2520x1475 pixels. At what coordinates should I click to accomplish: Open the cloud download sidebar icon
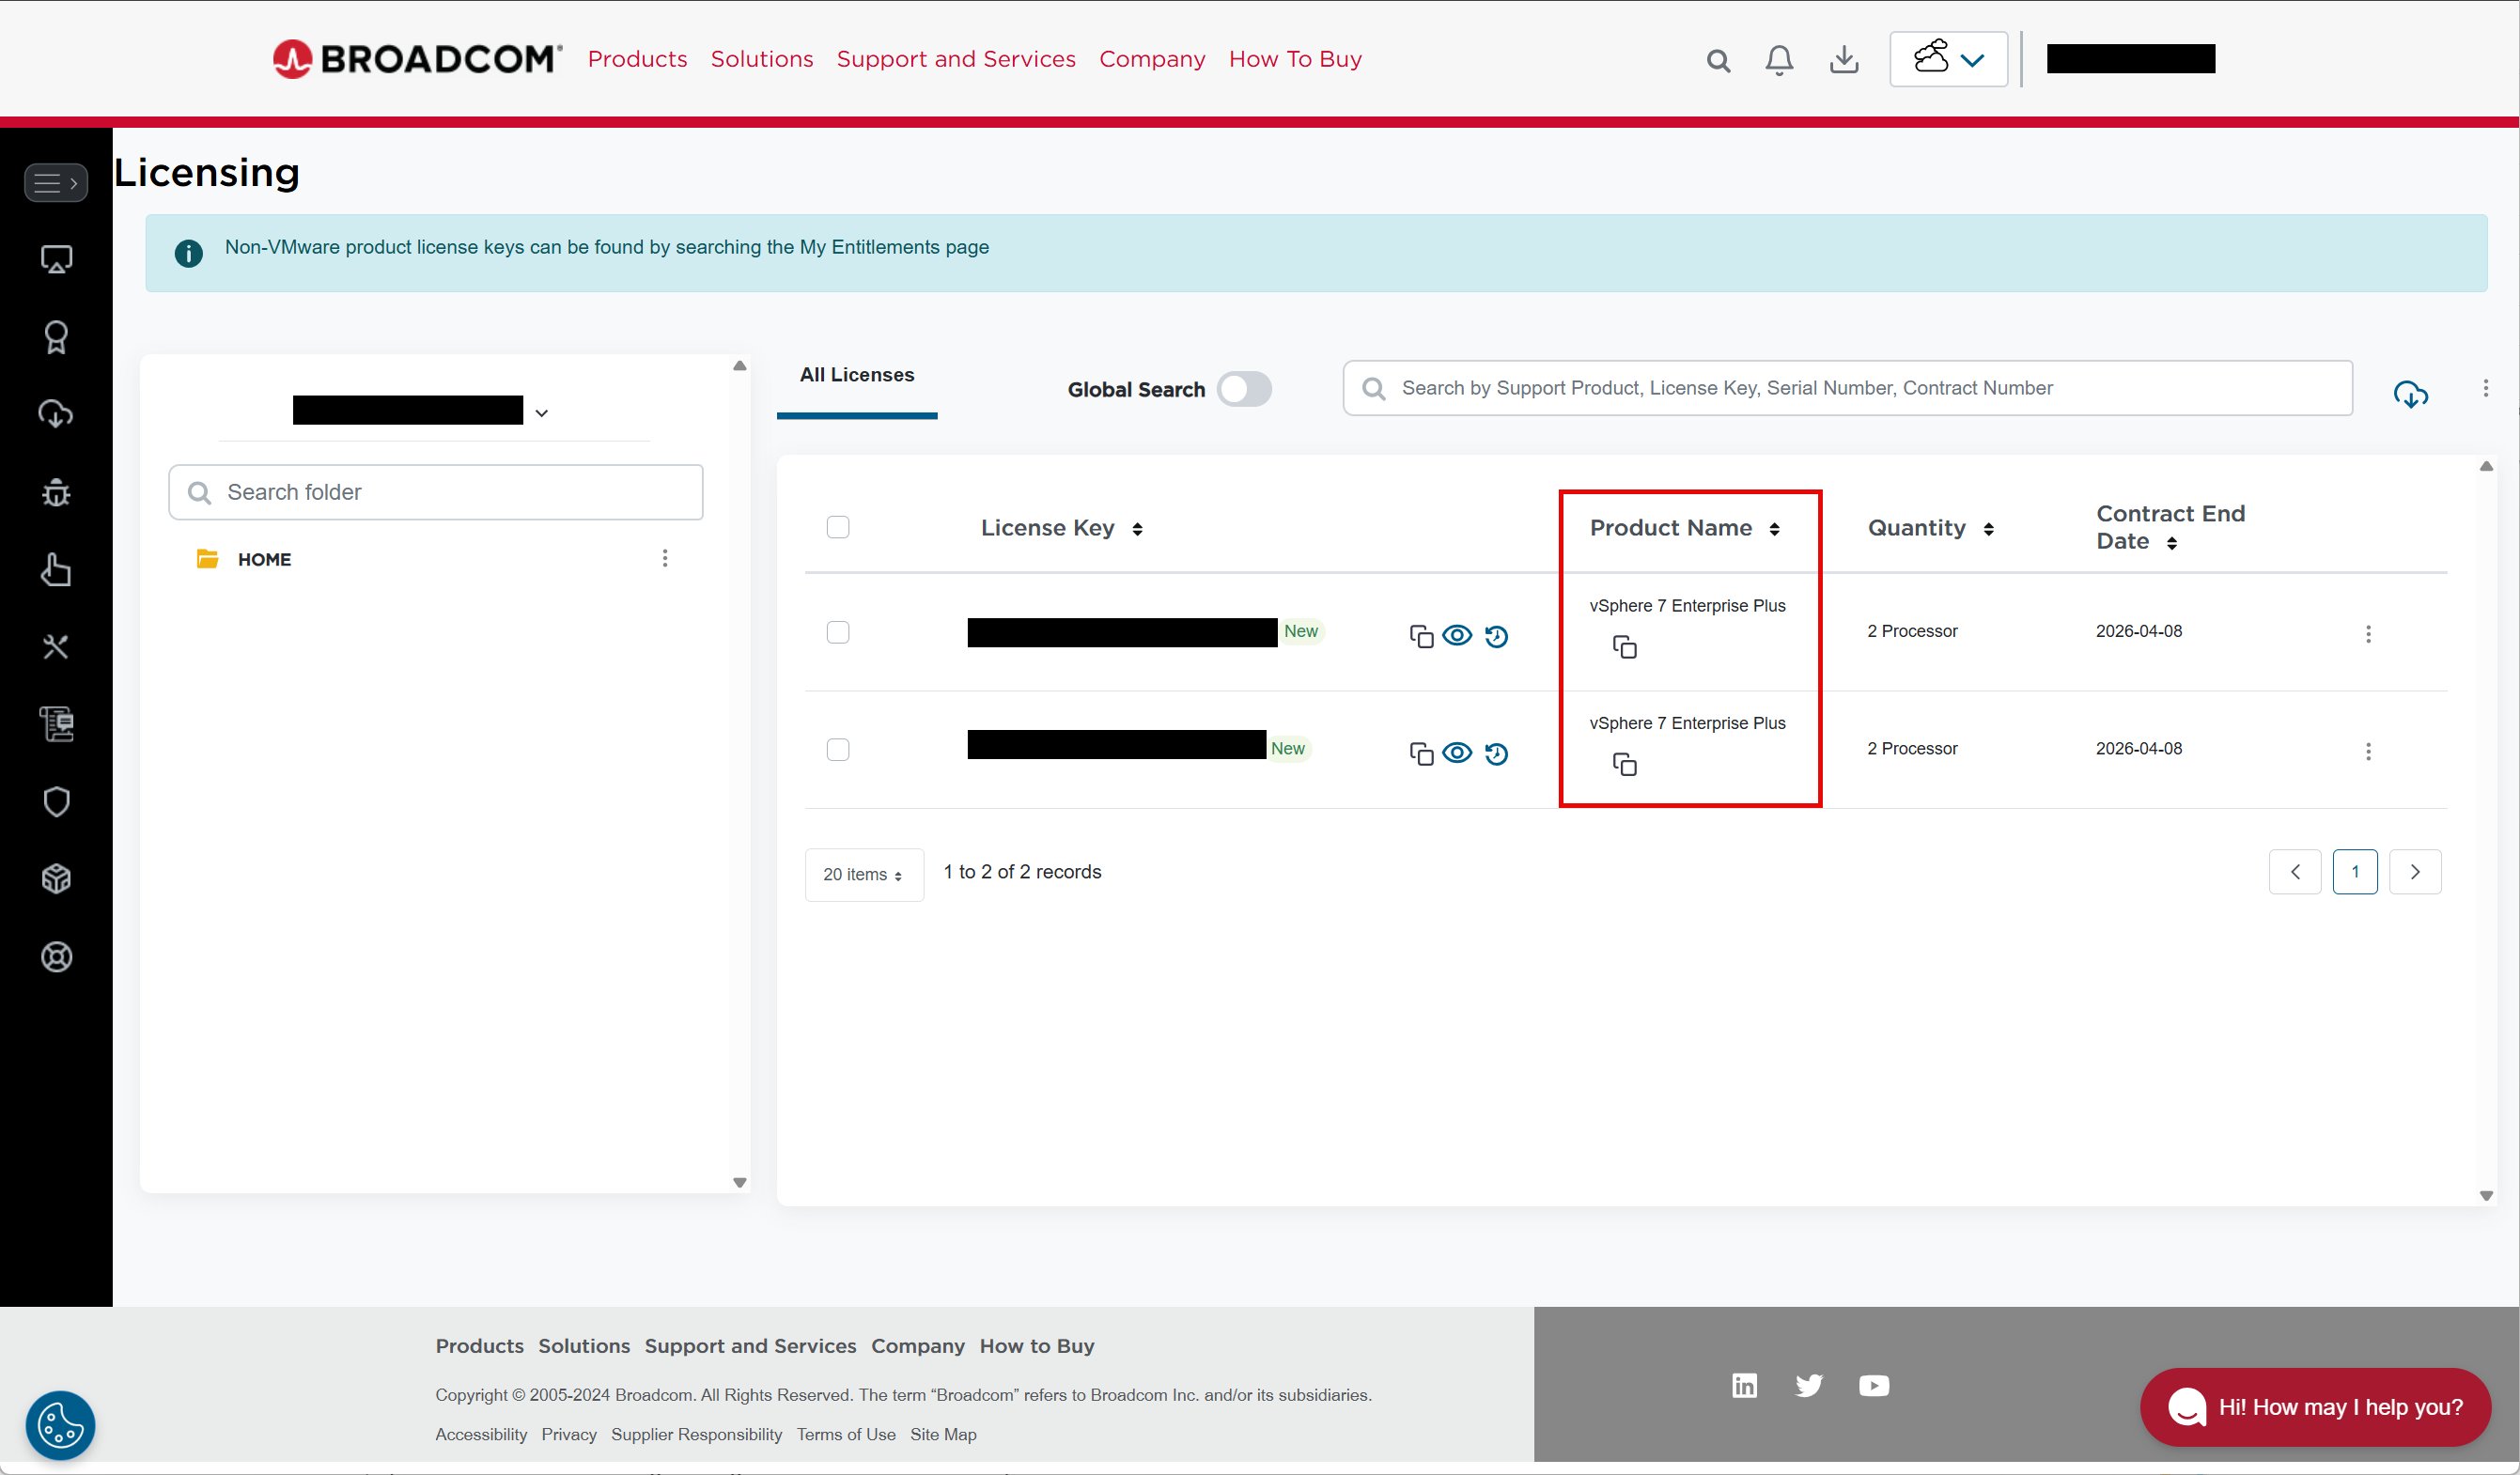(x=56, y=414)
